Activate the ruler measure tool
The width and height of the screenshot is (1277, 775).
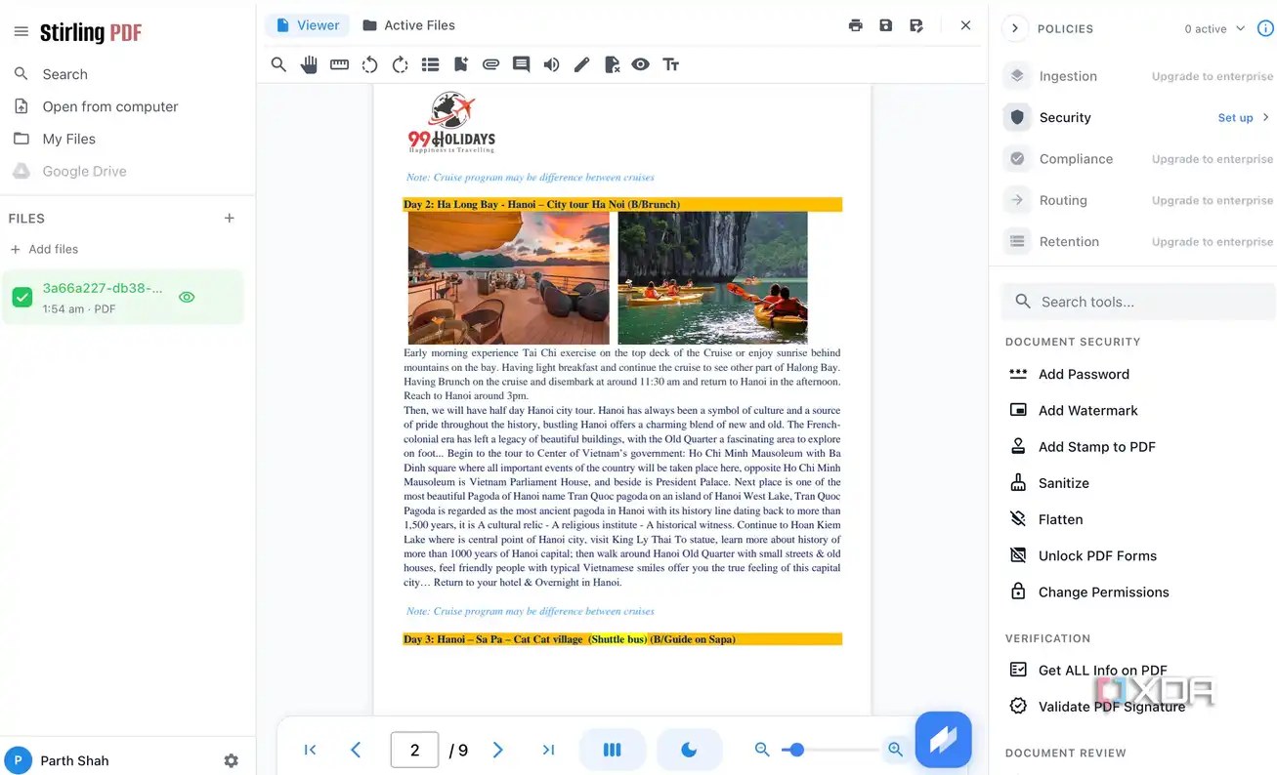click(x=339, y=64)
